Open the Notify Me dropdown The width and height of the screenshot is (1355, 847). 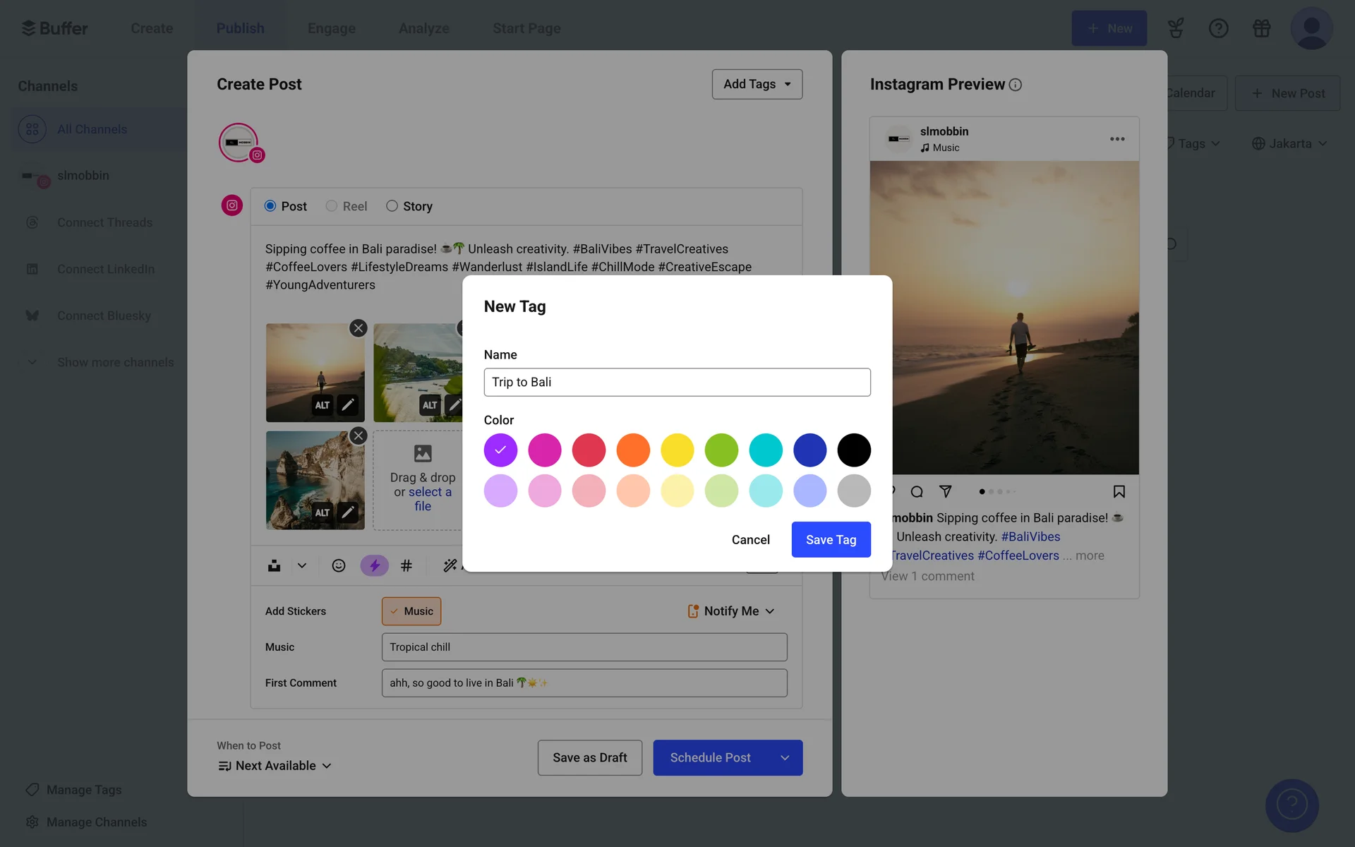(x=731, y=611)
